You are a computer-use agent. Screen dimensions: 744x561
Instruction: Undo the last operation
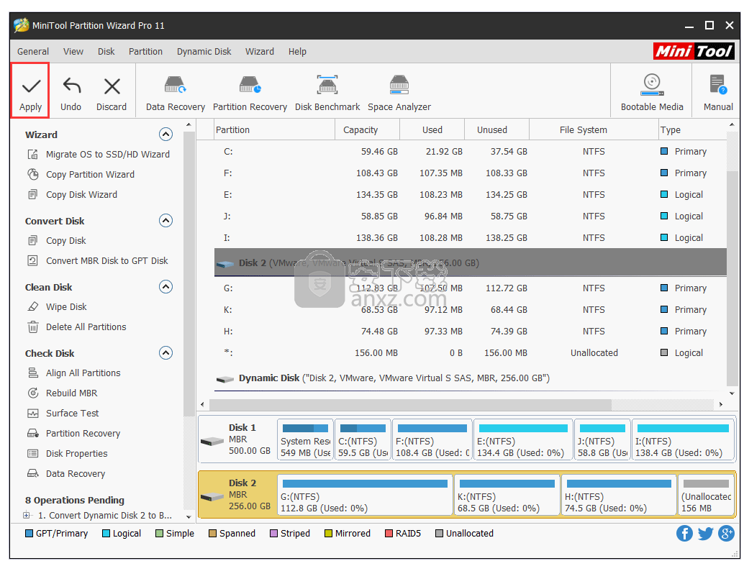click(x=71, y=94)
